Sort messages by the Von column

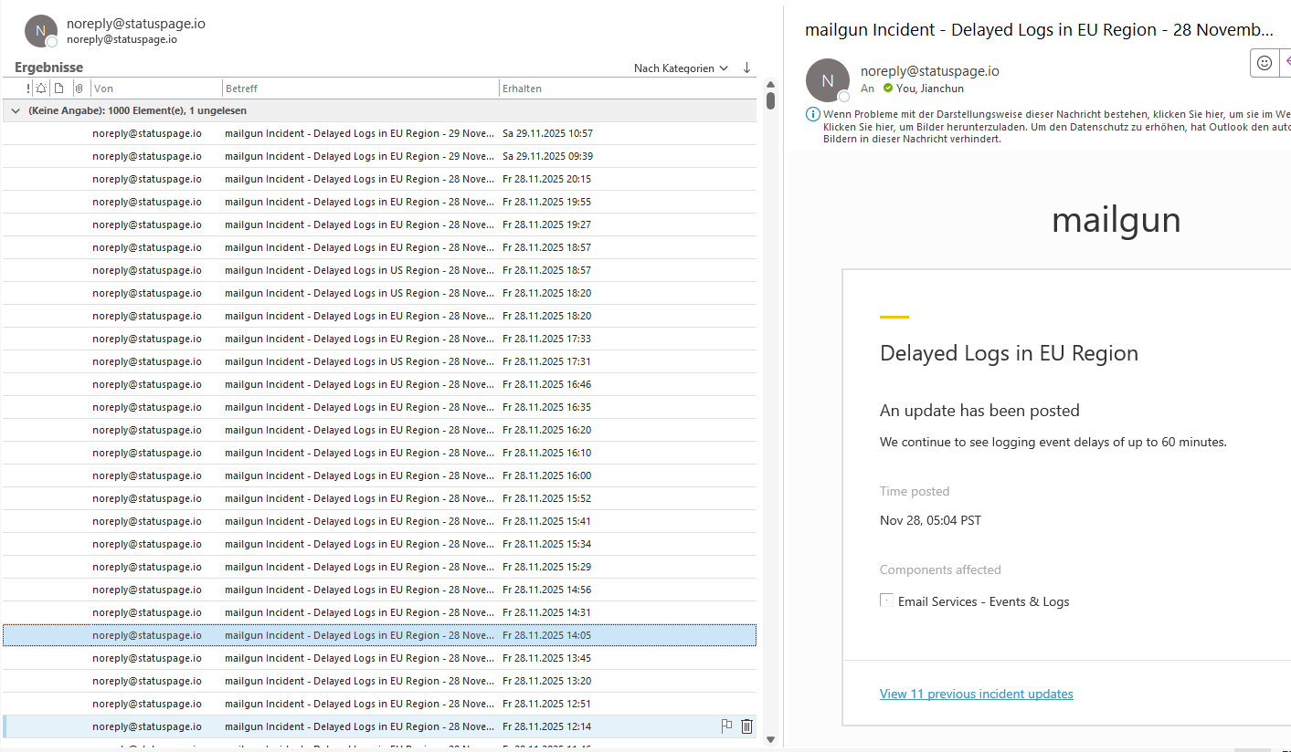click(155, 89)
